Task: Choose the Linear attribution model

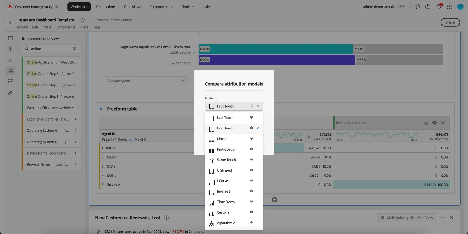Action: tap(234, 139)
